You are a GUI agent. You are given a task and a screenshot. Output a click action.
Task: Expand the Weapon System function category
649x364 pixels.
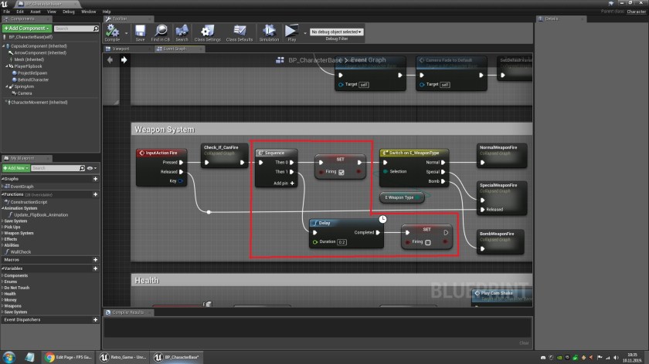point(18,233)
